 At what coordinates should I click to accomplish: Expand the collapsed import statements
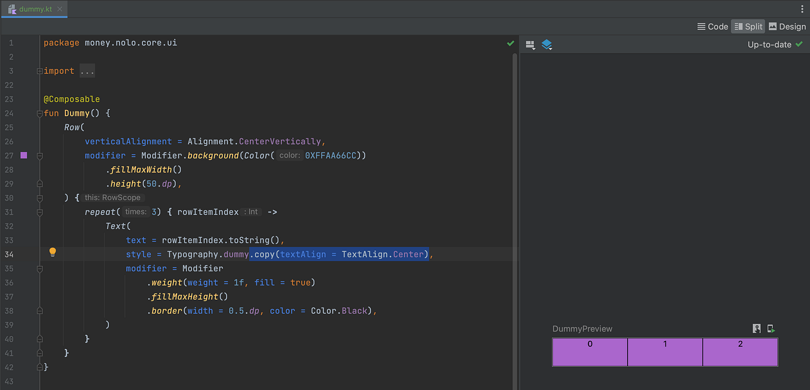[87, 70]
